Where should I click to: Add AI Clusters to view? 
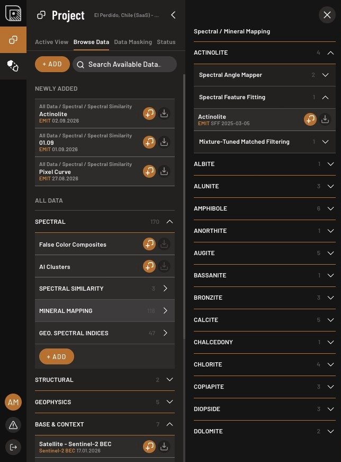(149, 266)
